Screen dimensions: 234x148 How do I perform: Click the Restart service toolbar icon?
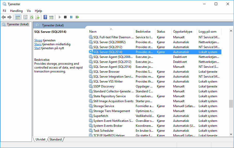click(77, 17)
